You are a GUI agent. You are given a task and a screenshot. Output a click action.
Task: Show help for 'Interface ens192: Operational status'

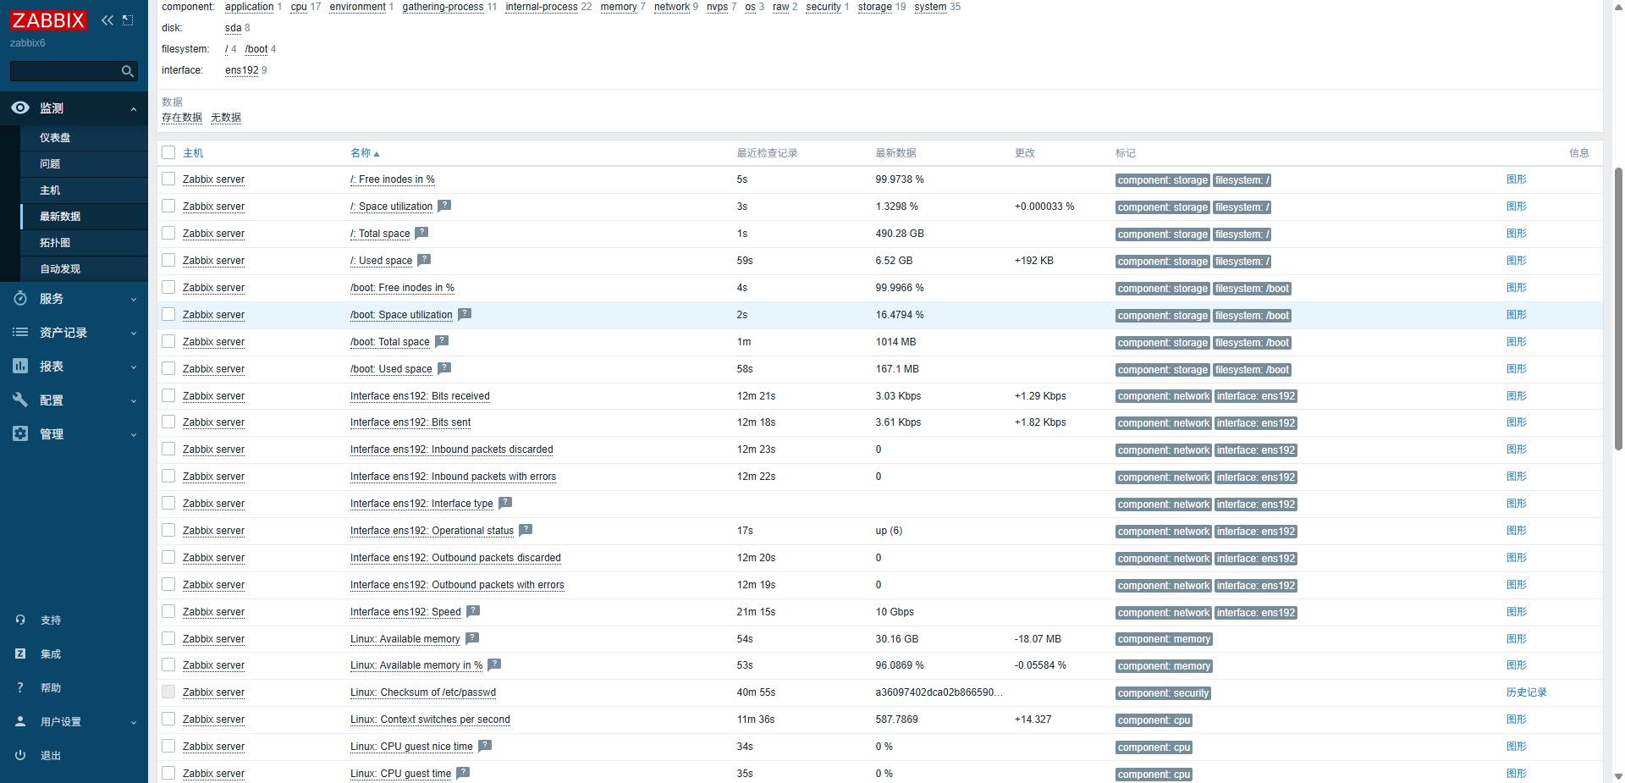pos(526,530)
